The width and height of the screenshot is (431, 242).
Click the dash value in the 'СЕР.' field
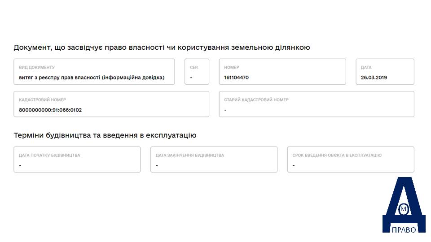click(x=191, y=78)
